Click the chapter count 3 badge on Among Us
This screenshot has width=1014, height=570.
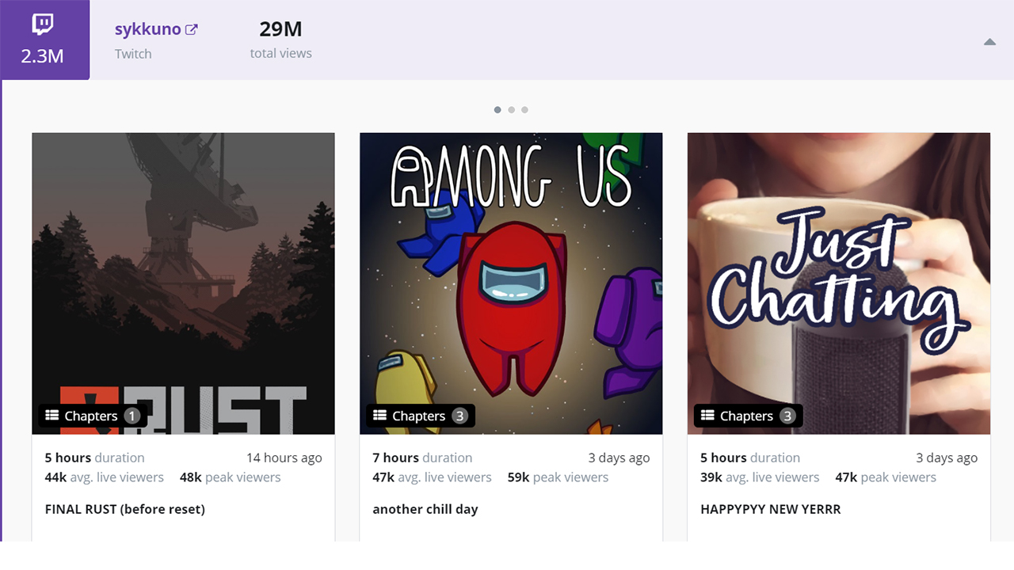click(459, 416)
